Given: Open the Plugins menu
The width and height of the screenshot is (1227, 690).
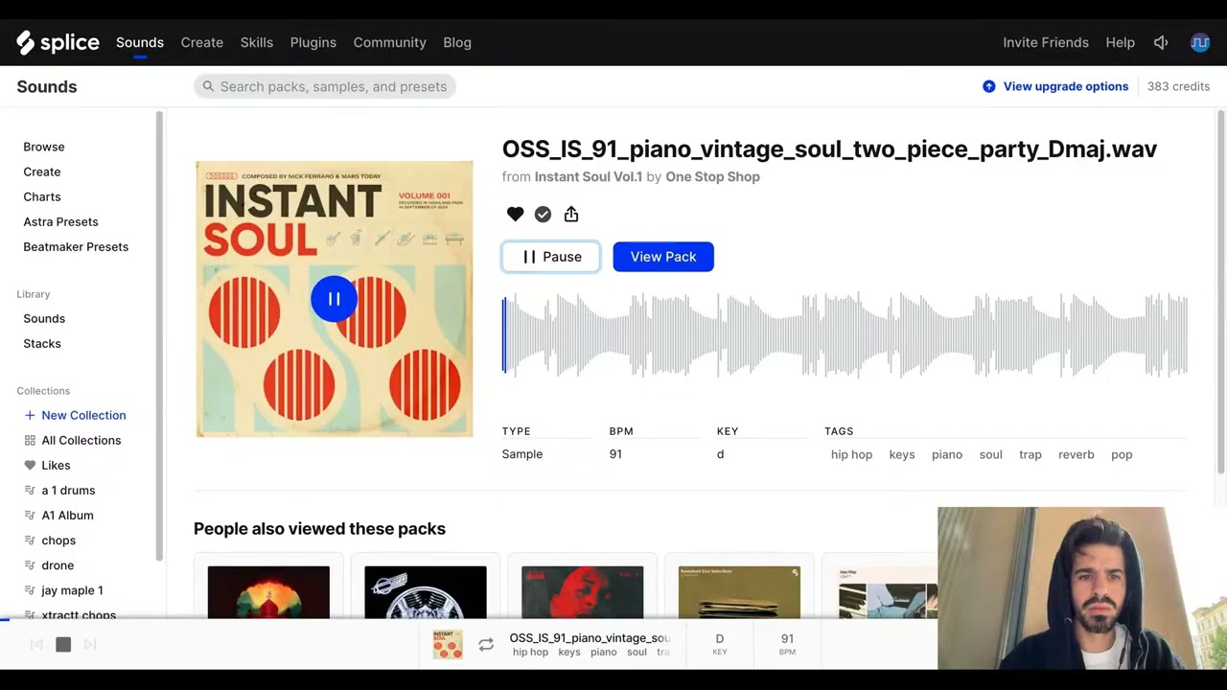Looking at the screenshot, I should coord(313,42).
